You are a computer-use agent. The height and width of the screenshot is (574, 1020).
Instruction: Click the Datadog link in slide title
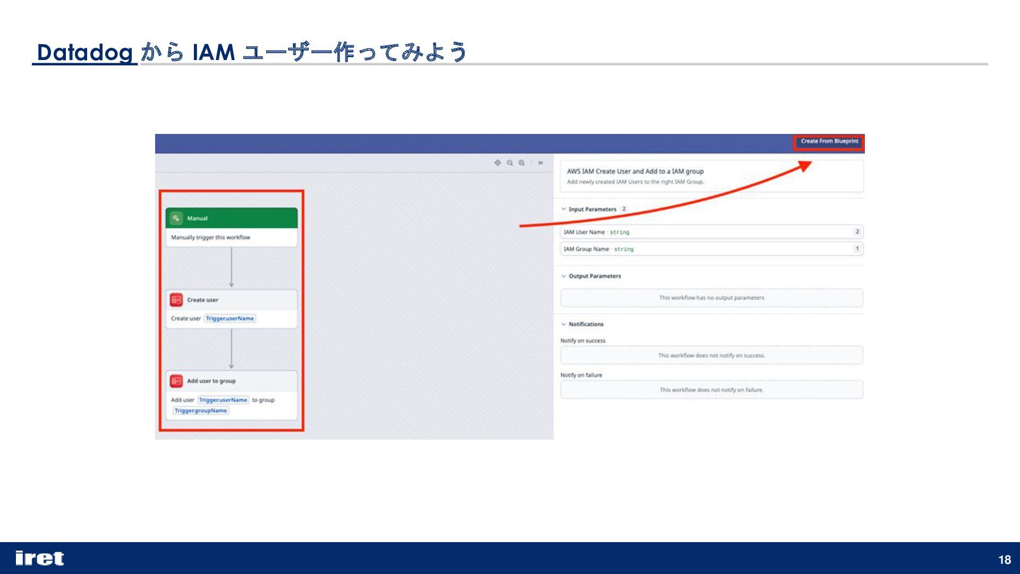tap(85, 52)
